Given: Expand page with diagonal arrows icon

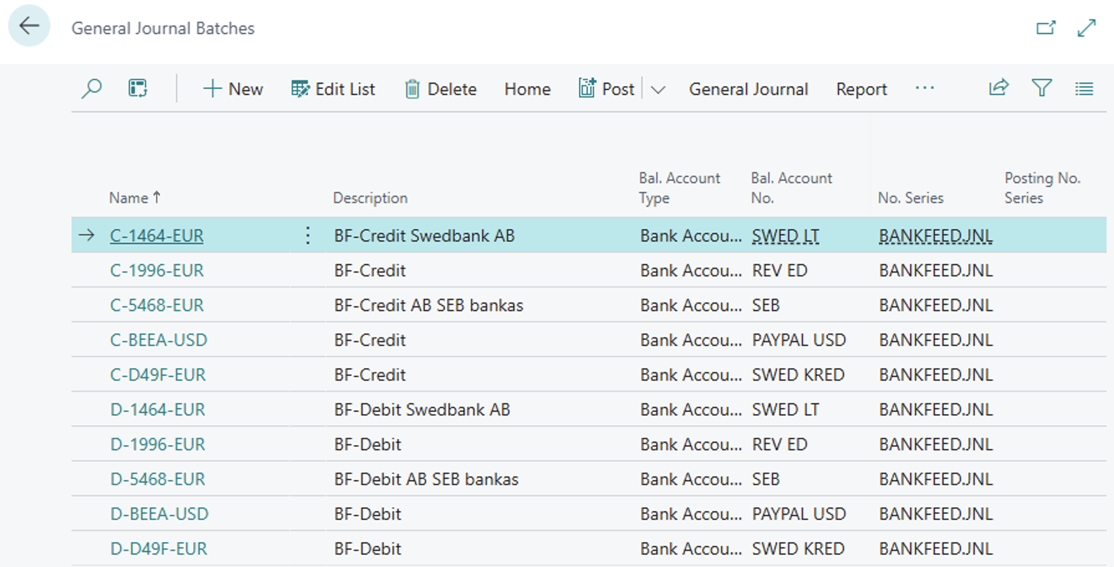Looking at the screenshot, I should point(1087,28).
